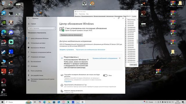Click Загрузить и установить link
Viewport: 186px width, 104px height.
pyautogui.click(x=67, y=50)
